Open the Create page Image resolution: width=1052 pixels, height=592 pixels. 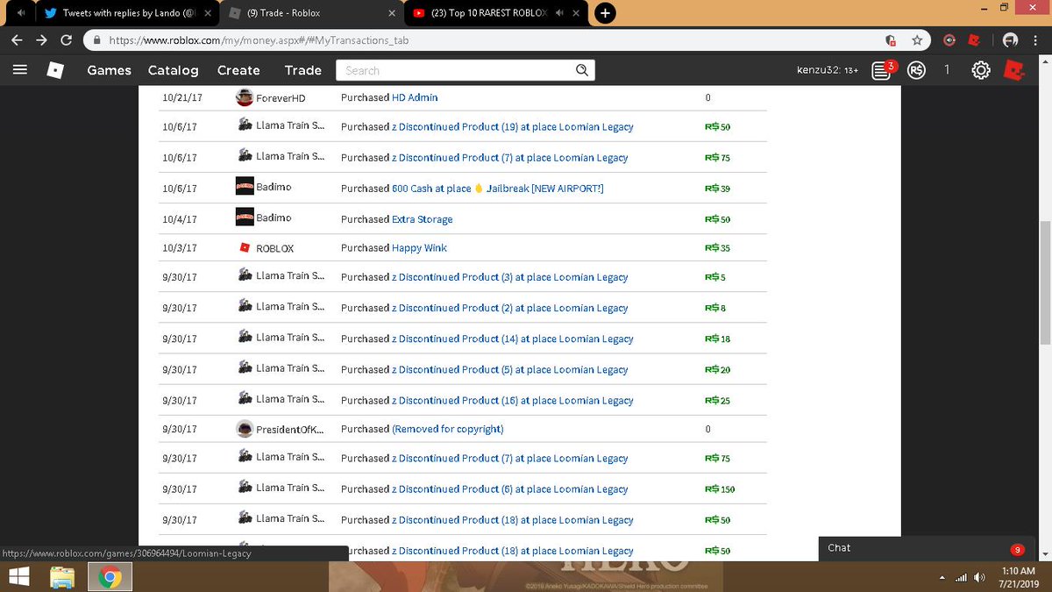tap(238, 70)
